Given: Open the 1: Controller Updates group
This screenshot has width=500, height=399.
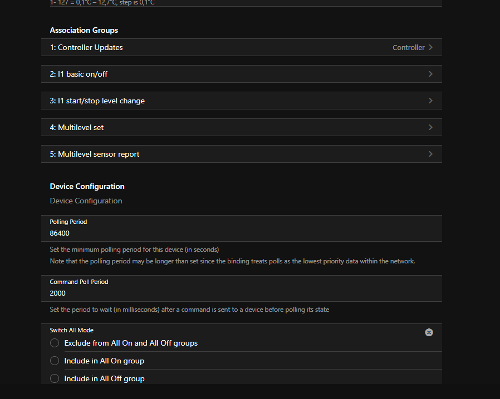Looking at the screenshot, I should tap(86, 47).
